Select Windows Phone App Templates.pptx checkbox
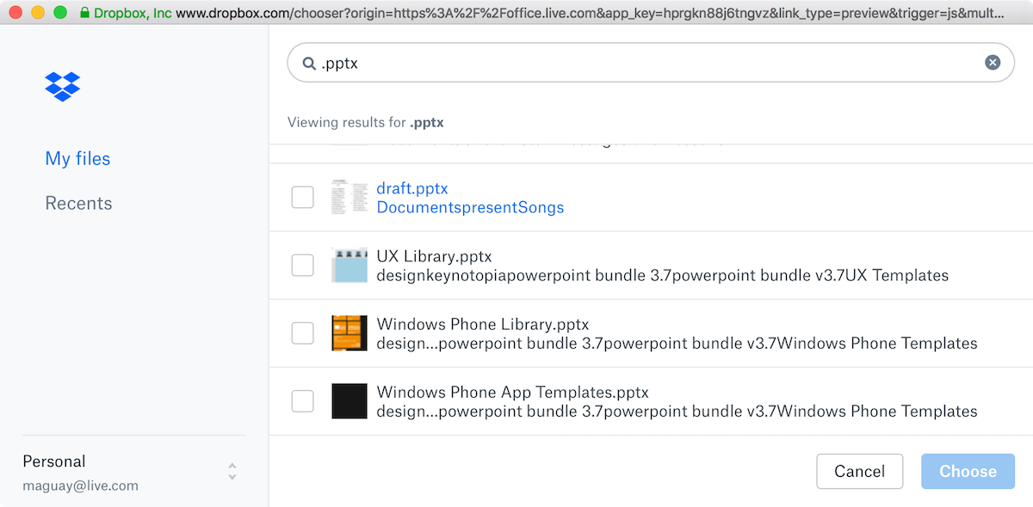The image size is (1033, 507). 302,400
